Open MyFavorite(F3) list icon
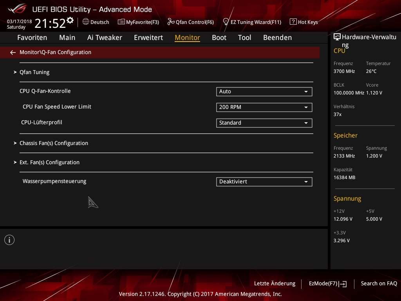This screenshot has height=301, width=401. coord(121,22)
